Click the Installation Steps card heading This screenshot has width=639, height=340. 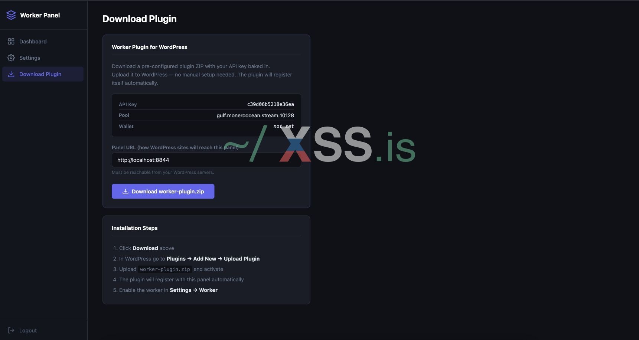tap(134, 228)
